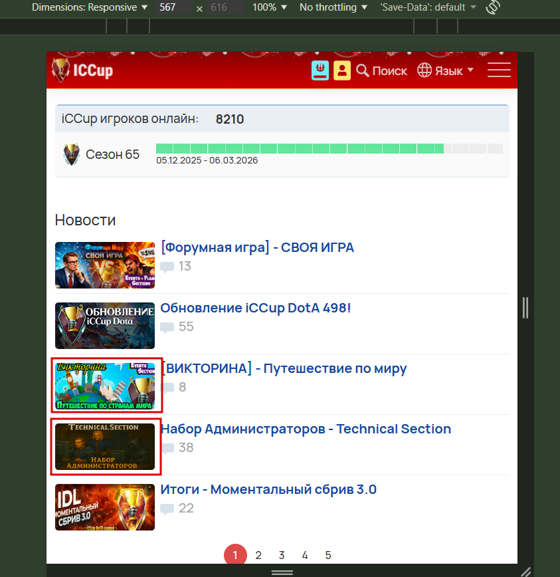The width and height of the screenshot is (560, 577).
Task: Open news link [Форумная игра] - СВОЯ ИГРА
Action: 257,247
